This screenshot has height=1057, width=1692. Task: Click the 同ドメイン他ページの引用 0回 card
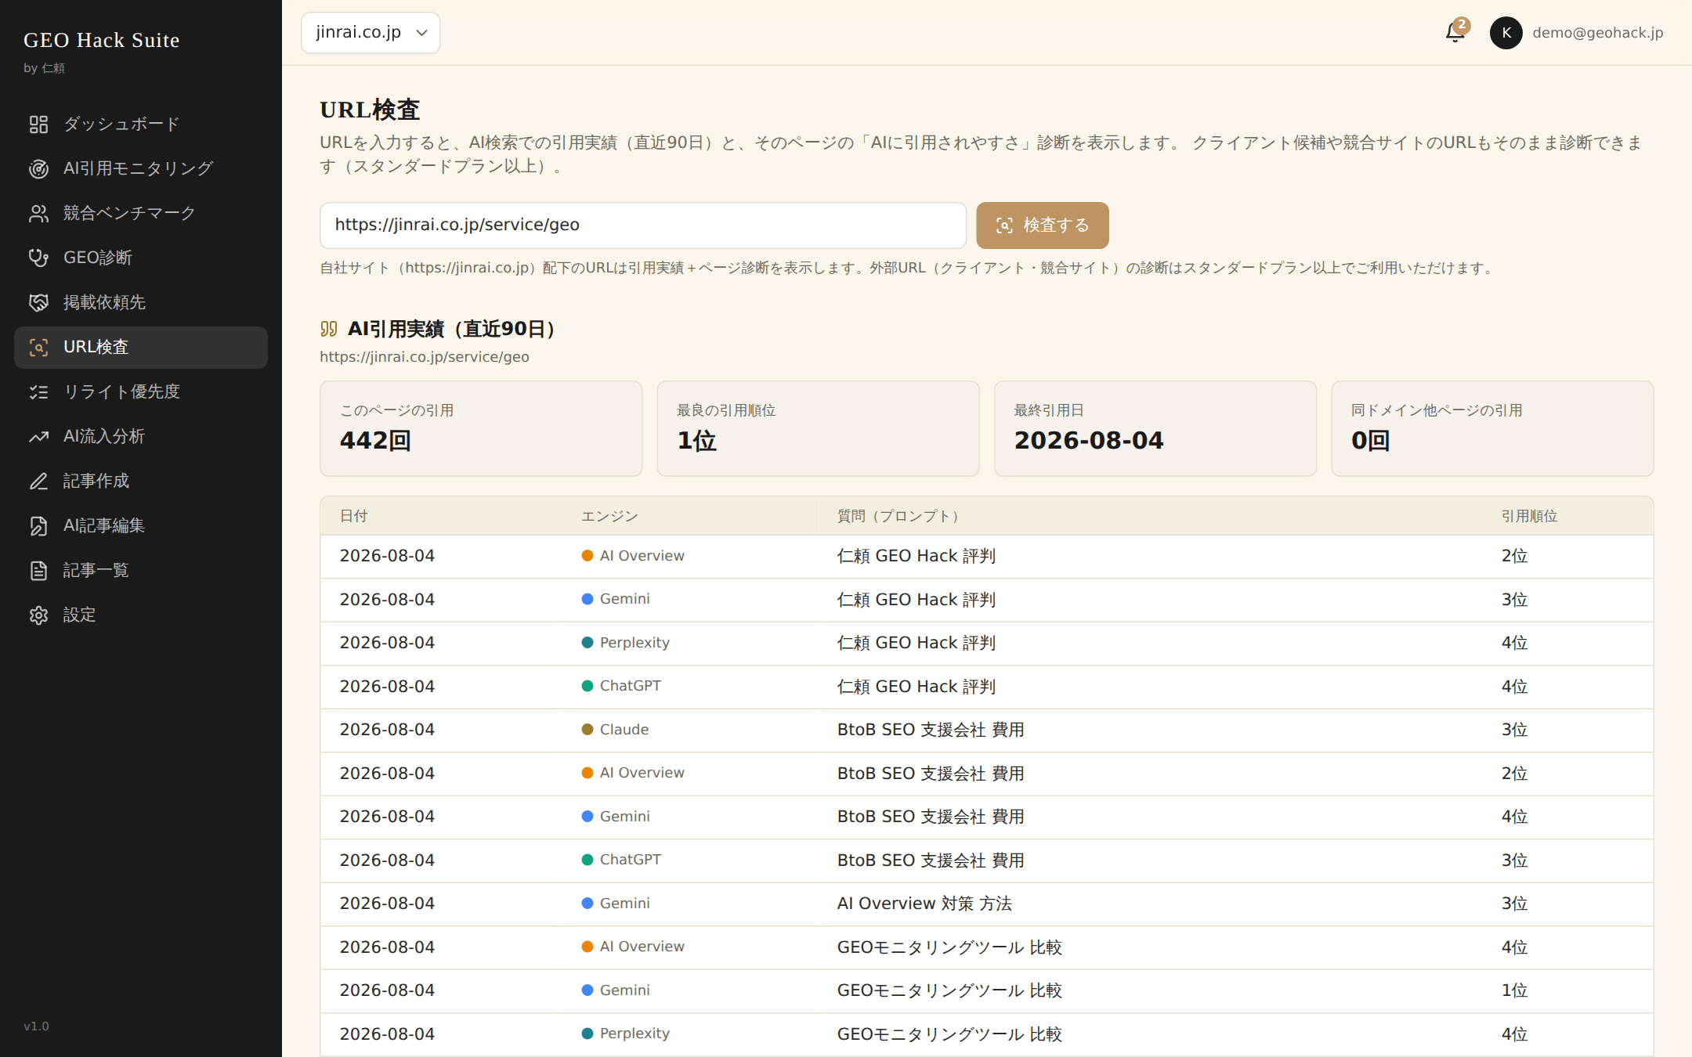(1492, 429)
